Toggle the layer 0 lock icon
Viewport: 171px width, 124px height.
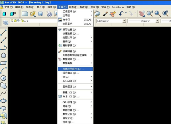22,21
